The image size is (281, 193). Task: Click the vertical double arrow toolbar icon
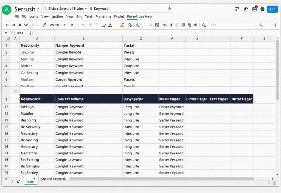point(275,25)
